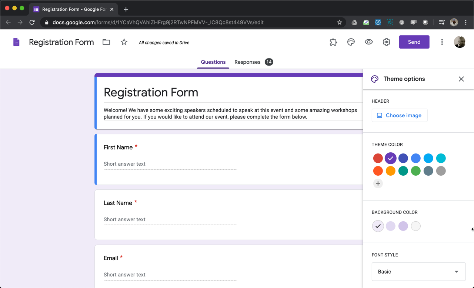Image resolution: width=474 pixels, height=288 pixels.
Task: Click Choose image for header
Action: click(399, 115)
